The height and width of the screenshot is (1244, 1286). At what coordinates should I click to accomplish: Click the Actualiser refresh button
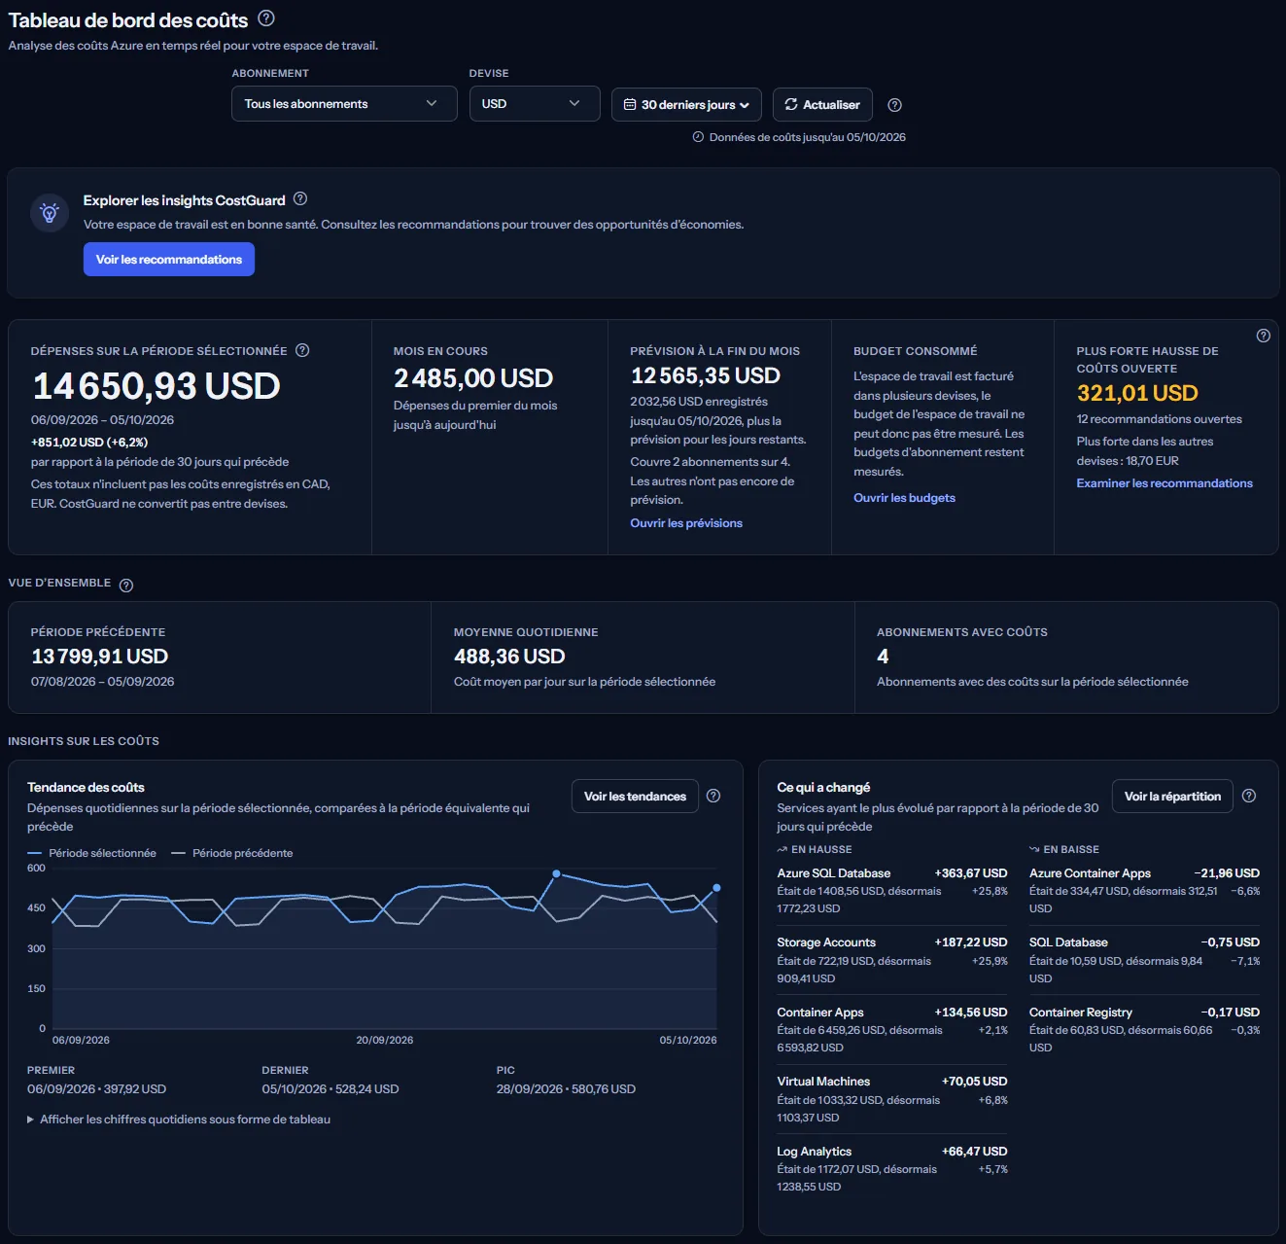(822, 105)
